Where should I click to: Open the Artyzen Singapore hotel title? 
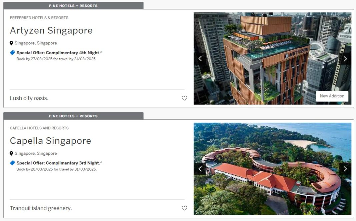51,30
